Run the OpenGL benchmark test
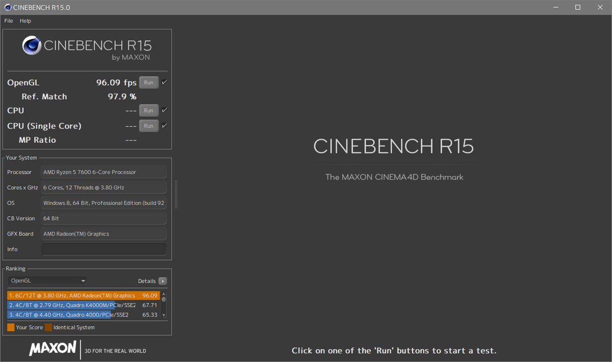 [148, 83]
